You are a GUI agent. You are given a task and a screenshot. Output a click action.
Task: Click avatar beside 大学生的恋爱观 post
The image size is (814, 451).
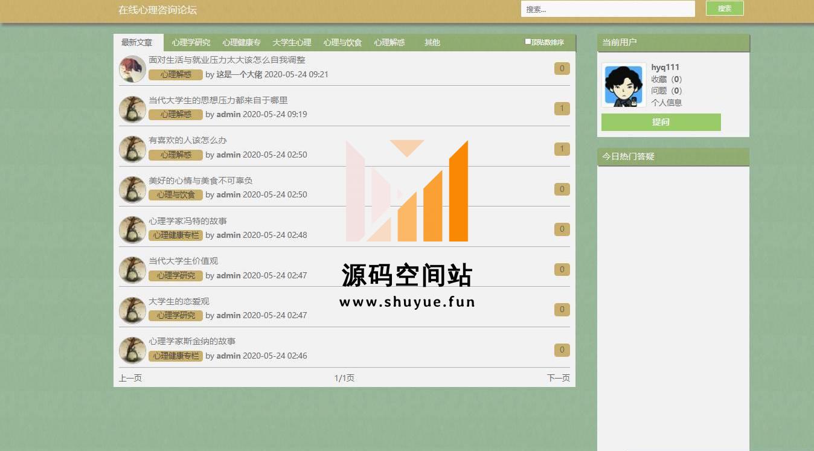click(x=132, y=310)
